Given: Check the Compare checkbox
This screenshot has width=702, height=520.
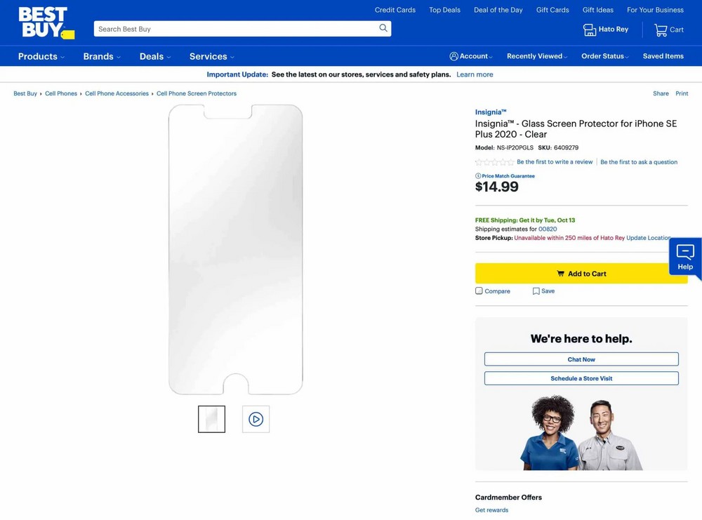Looking at the screenshot, I should [x=479, y=291].
